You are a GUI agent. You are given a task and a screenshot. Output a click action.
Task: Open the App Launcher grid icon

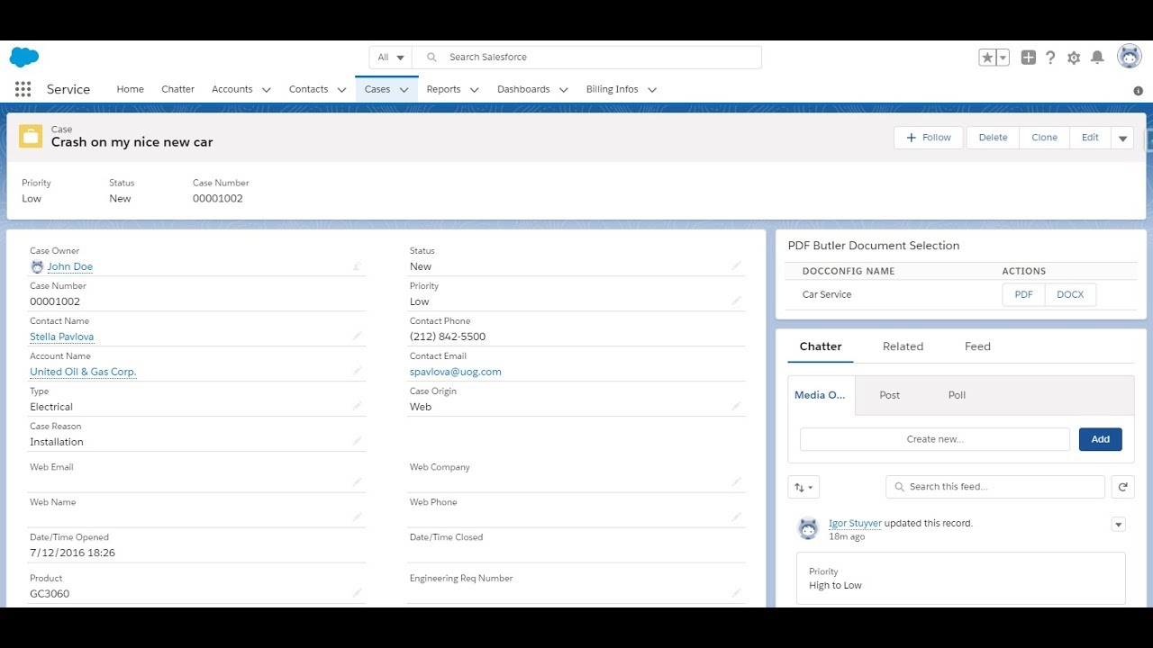tap(23, 89)
